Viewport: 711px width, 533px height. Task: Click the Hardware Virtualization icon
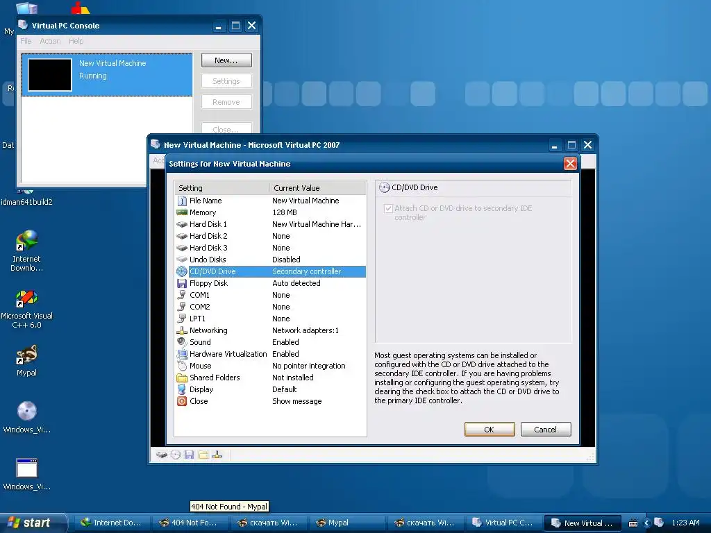click(x=182, y=354)
